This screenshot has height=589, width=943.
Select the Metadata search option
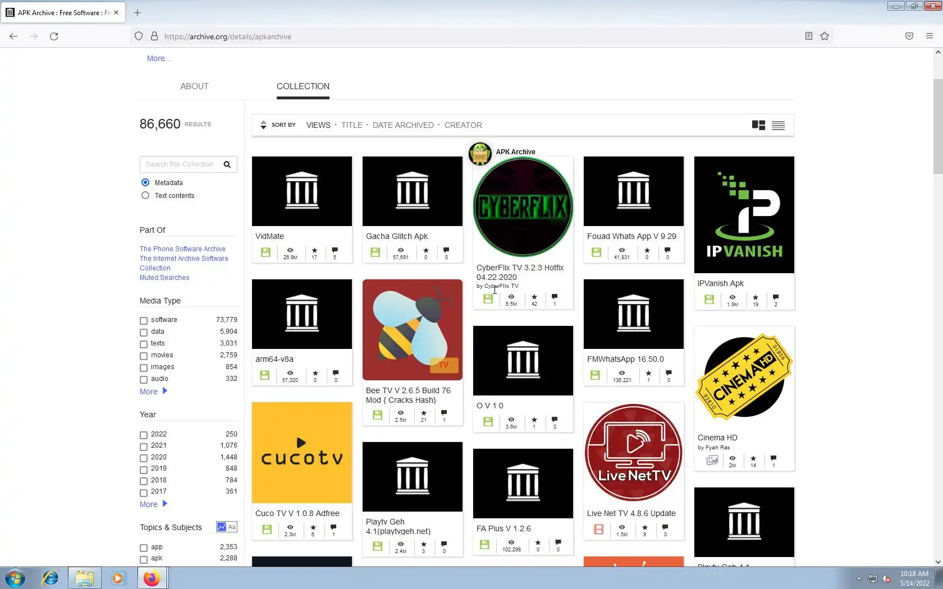[x=145, y=182]
